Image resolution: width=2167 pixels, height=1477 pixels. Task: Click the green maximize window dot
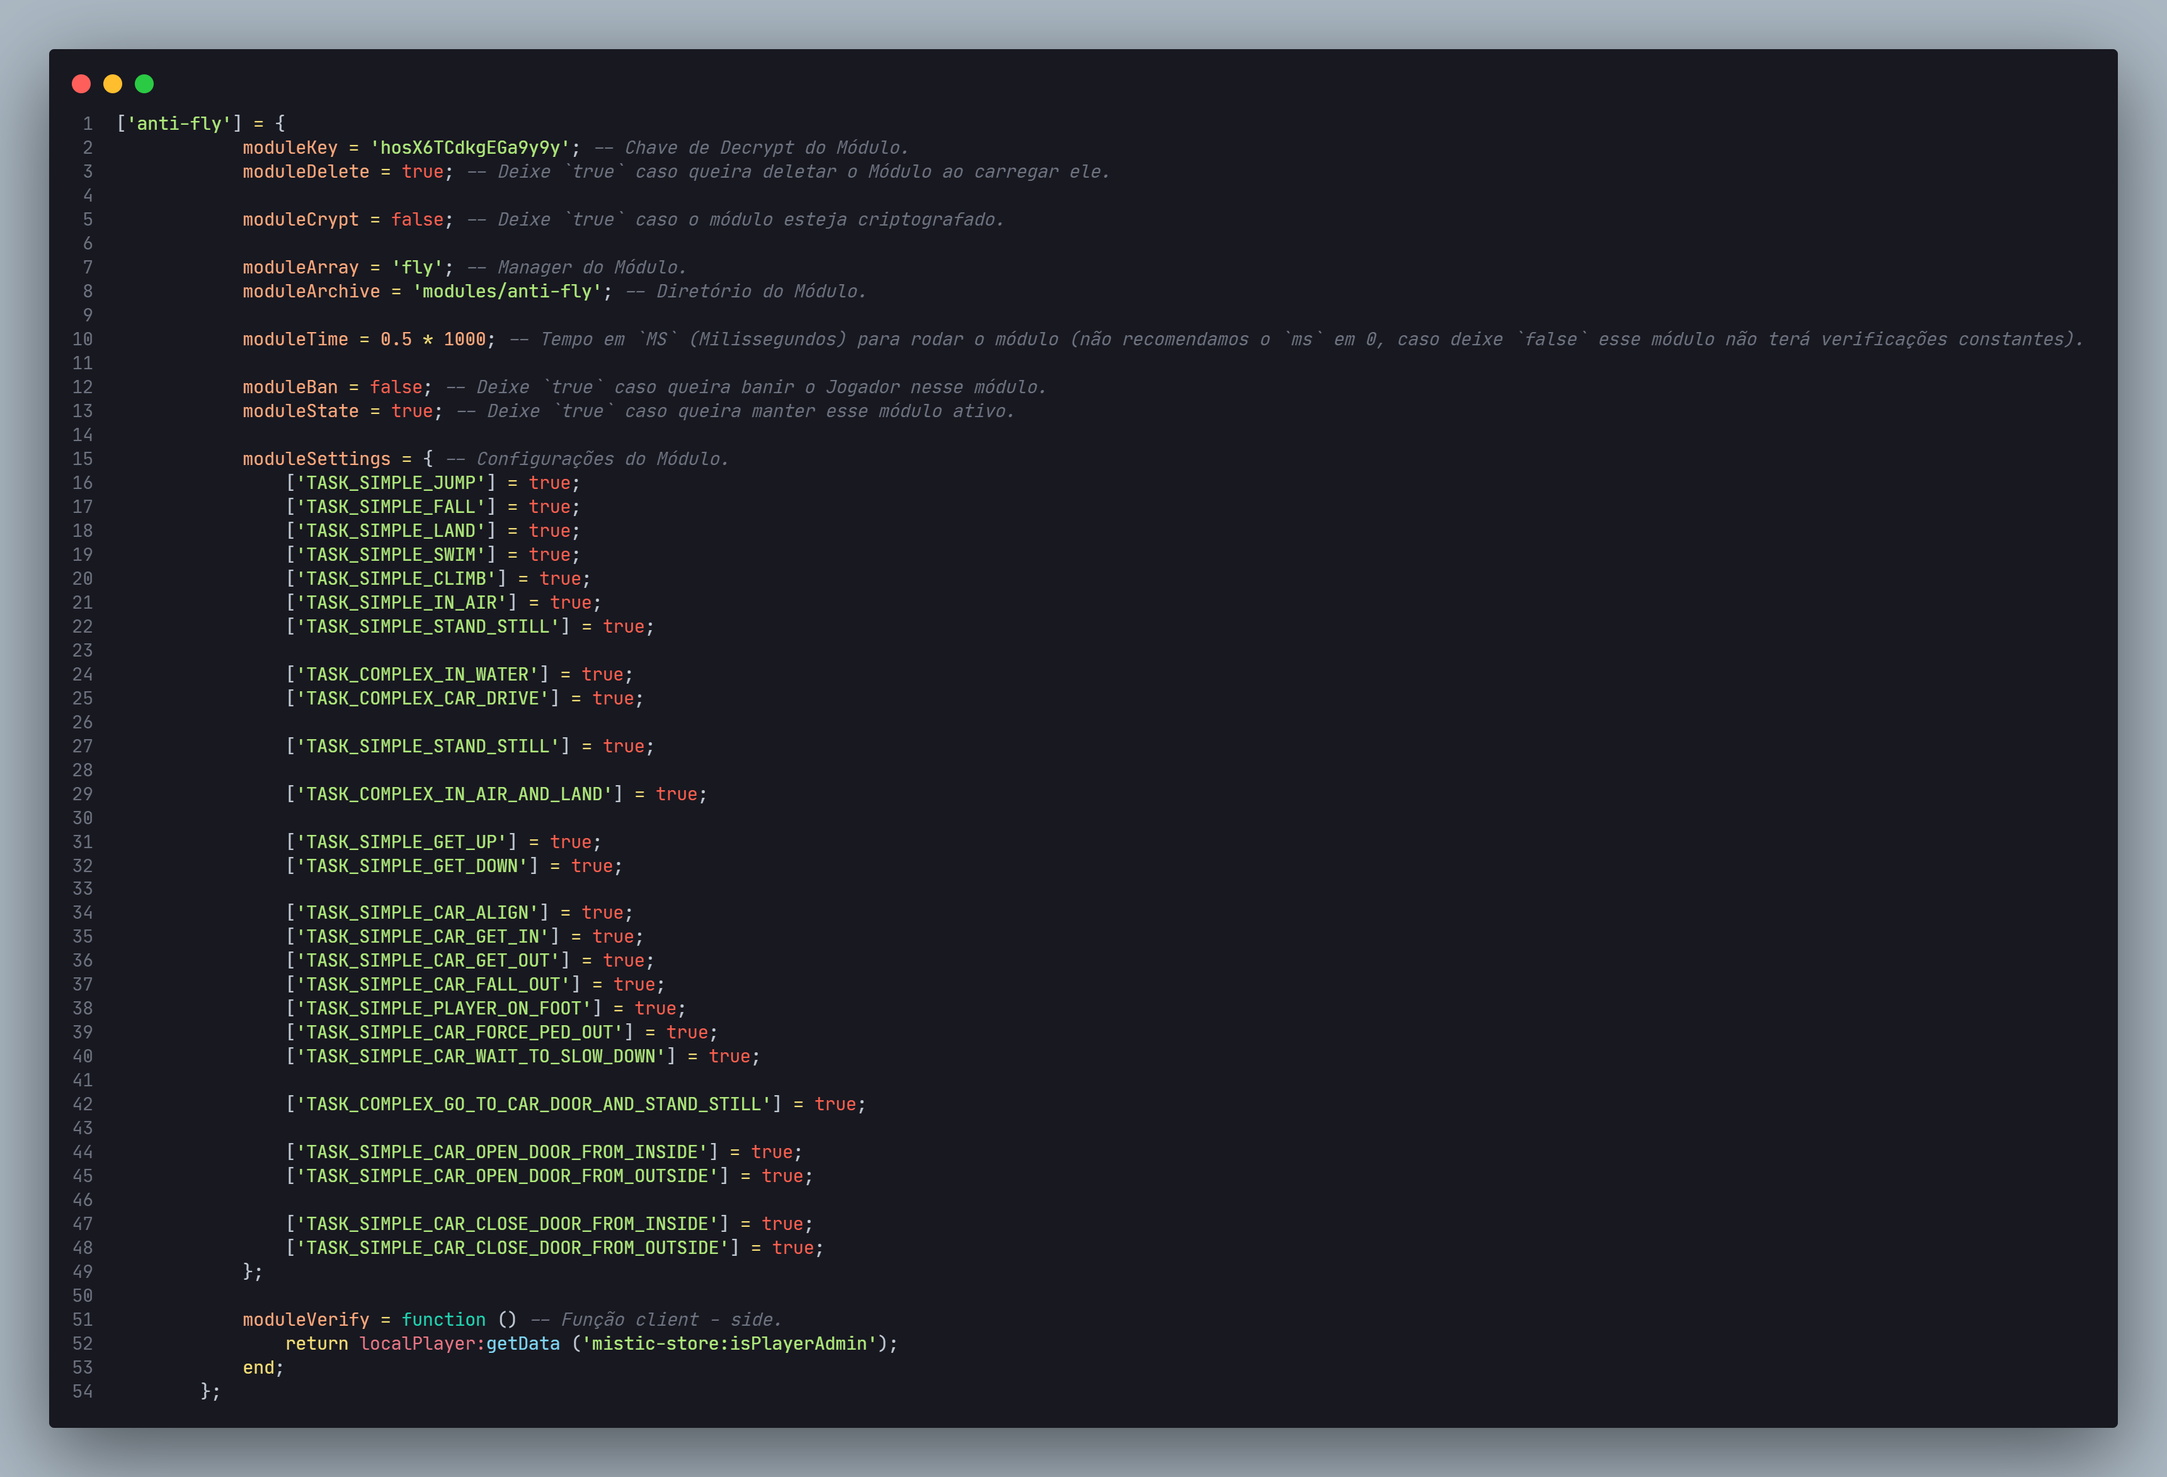[144, 84]
